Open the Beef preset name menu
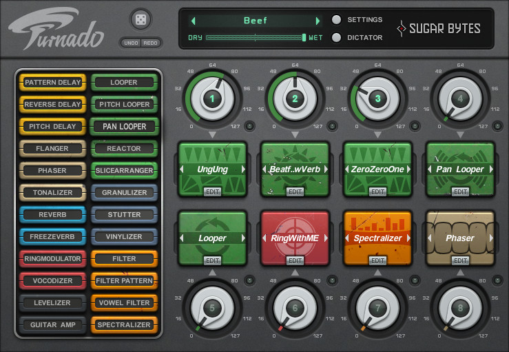This screenshot has width=509, height=352. pyautogui.click(x=256, y=21)
